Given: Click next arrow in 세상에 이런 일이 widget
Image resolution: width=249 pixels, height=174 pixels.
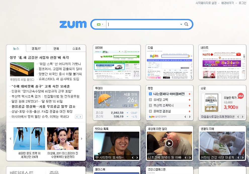Looking at the screenshot, I should (190, 158).
